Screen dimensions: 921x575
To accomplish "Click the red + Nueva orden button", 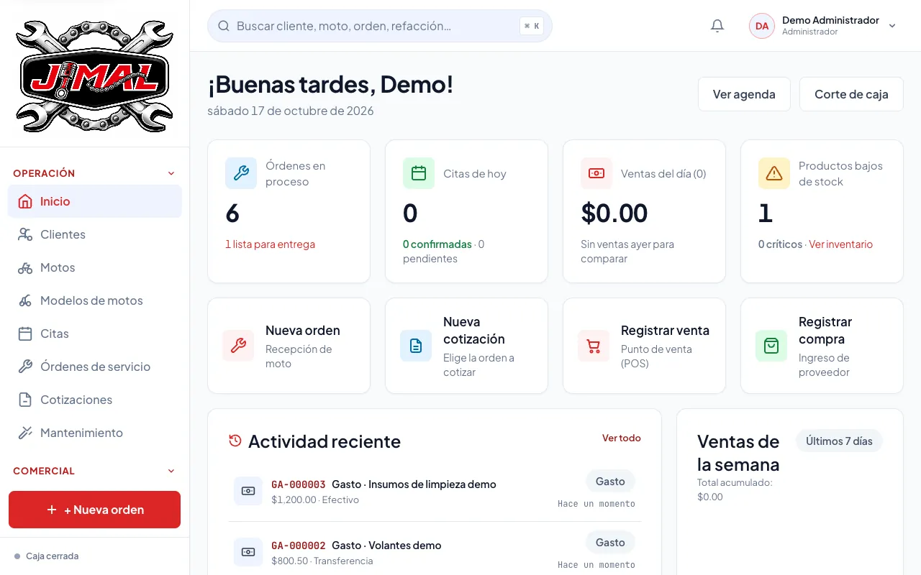I will click(x=94, y=510).
